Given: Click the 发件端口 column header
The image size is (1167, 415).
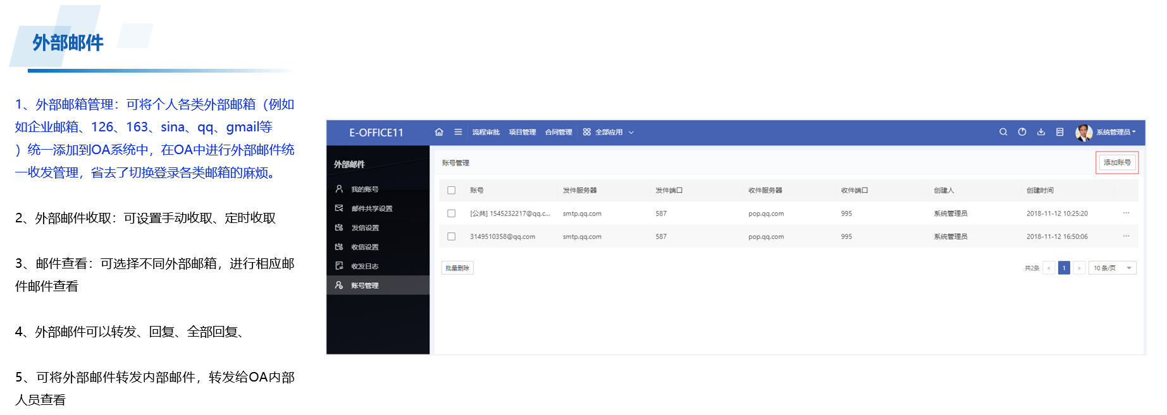Looking at the screenshot, I should 669,190.
